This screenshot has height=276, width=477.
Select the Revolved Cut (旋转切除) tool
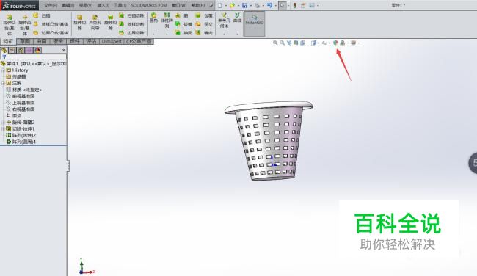(x=110, y=22)
